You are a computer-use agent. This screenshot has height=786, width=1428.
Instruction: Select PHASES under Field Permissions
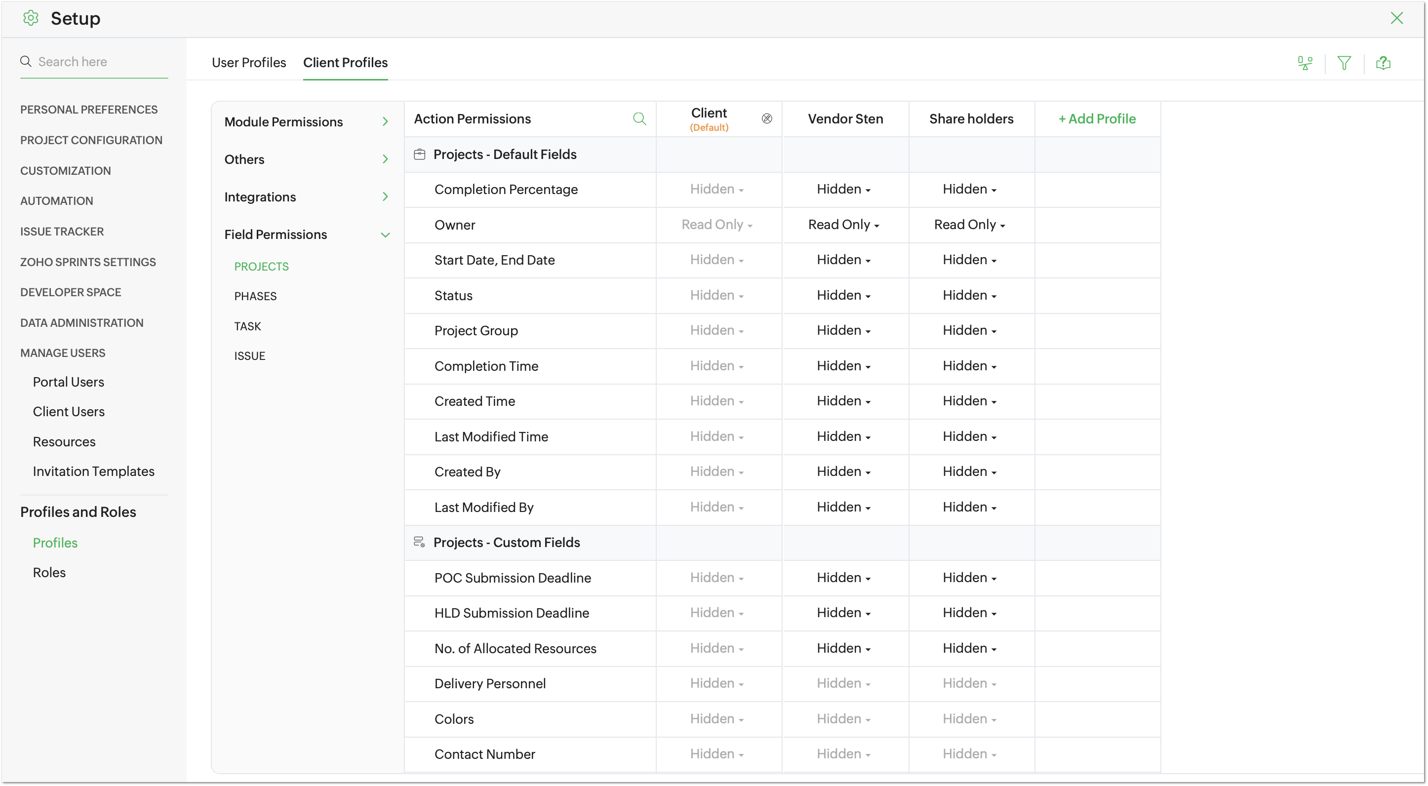255,296
